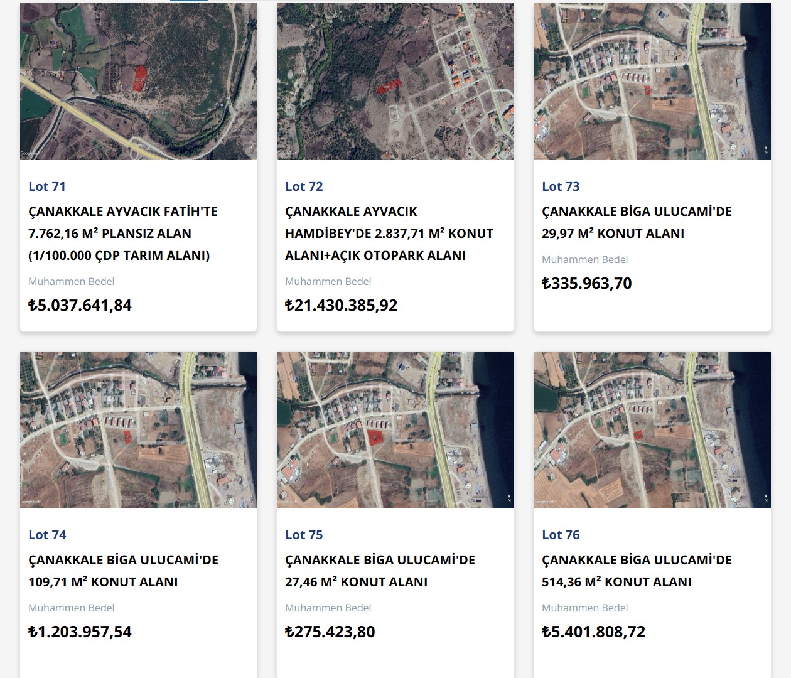Click the Lot 75 label link
The image size is (791, 678).
click(304, 535)
